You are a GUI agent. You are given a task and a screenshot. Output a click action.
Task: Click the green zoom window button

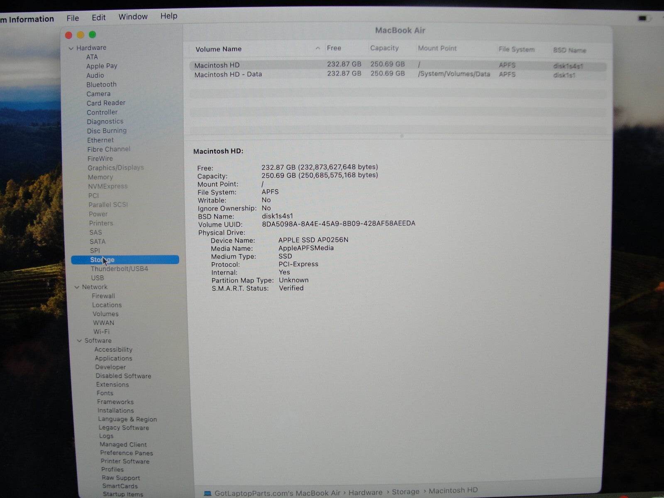click(x=93, y=35)
